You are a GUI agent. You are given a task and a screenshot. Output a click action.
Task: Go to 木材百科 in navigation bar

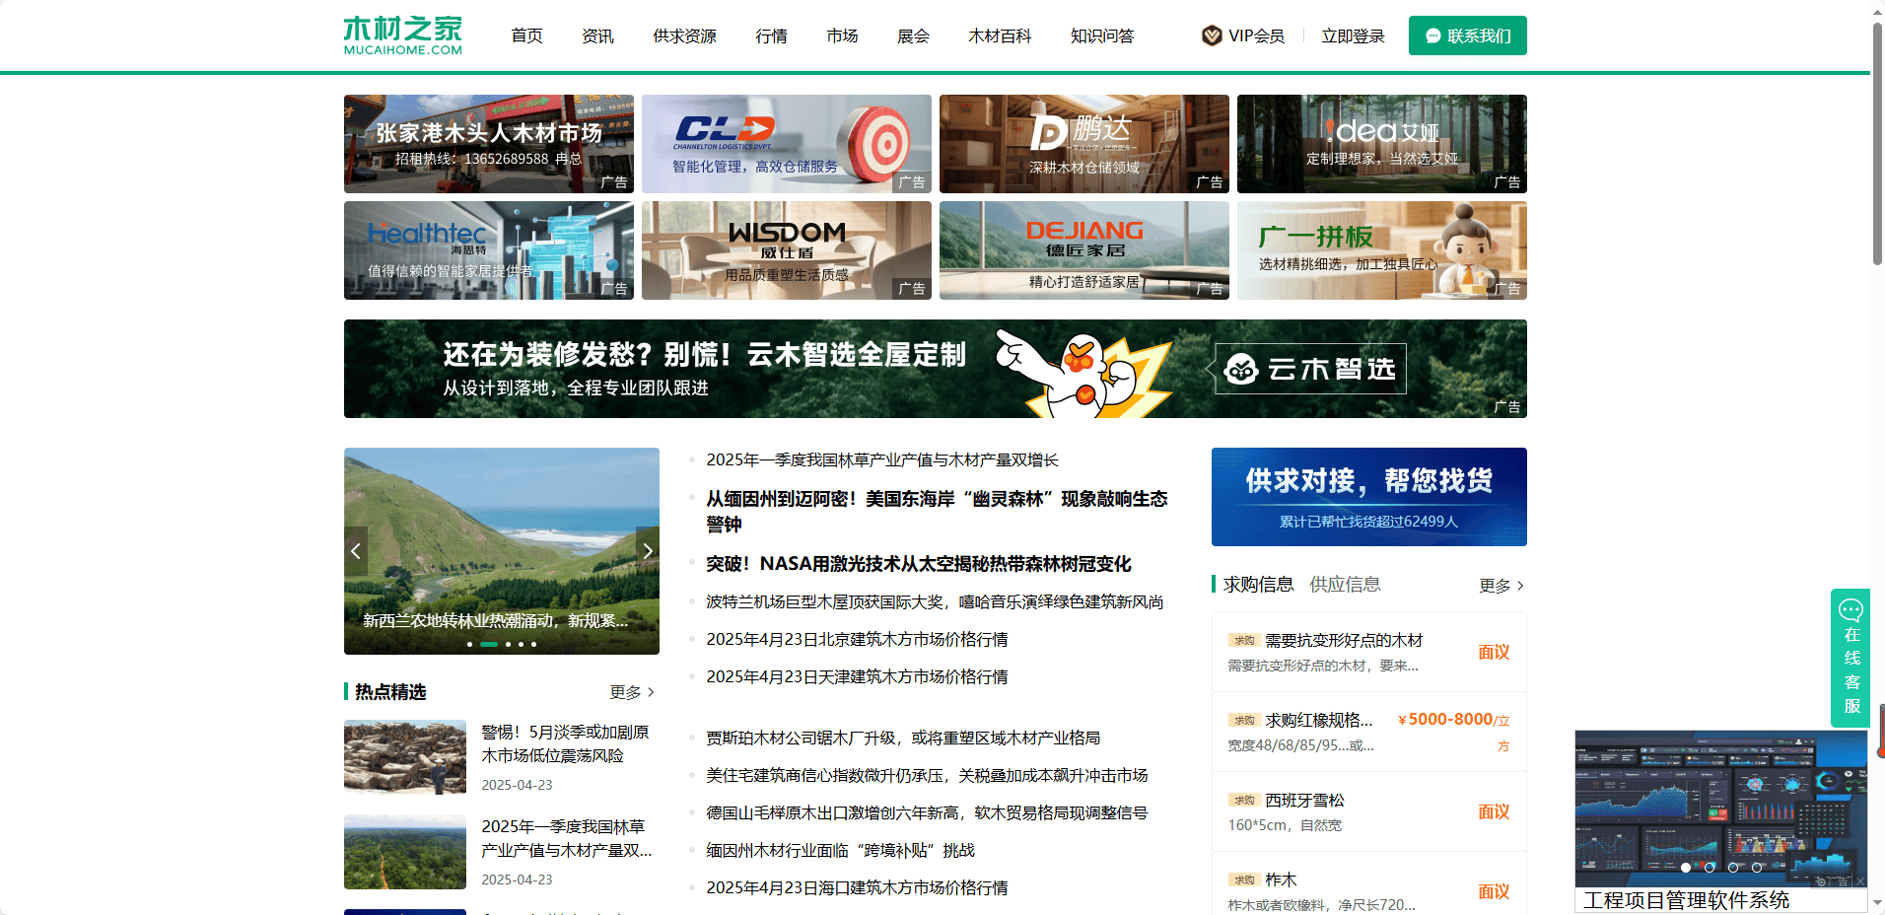999,35
